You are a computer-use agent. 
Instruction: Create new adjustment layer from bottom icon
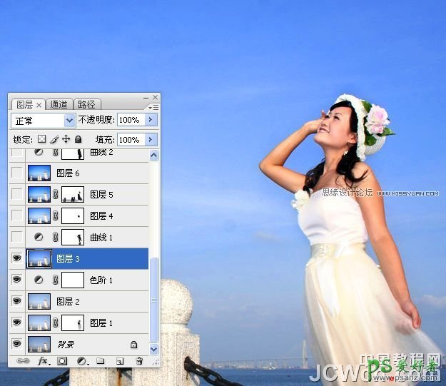click(x=81, y=361)
